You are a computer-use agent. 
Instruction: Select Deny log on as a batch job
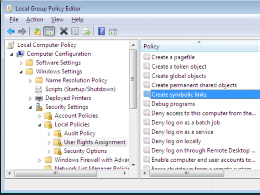pos(186,123)
